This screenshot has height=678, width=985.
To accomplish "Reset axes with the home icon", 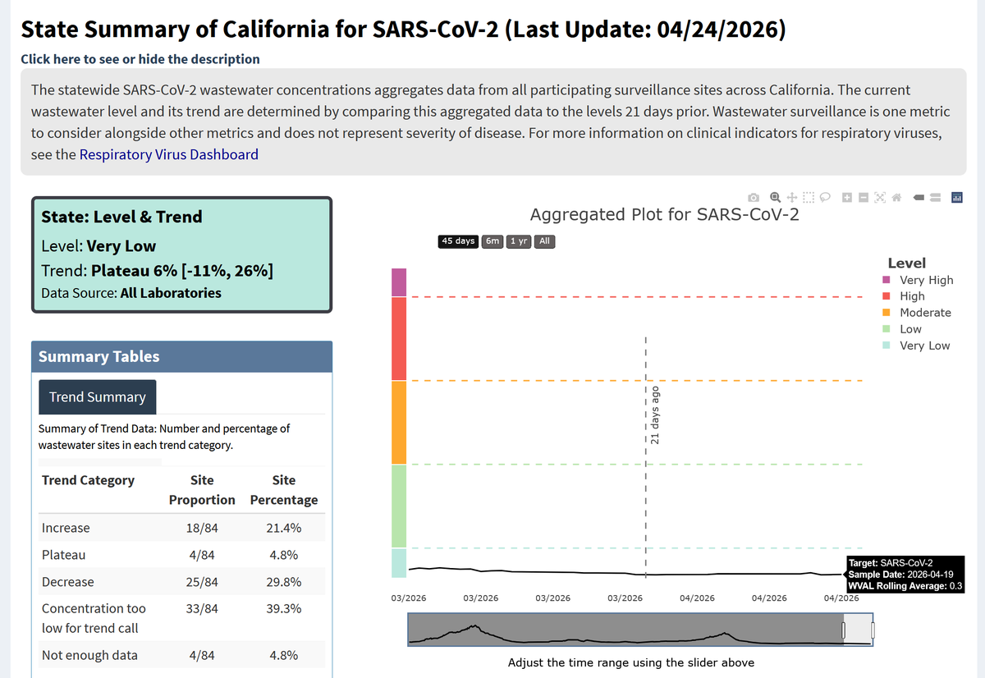I will [896, 198].
